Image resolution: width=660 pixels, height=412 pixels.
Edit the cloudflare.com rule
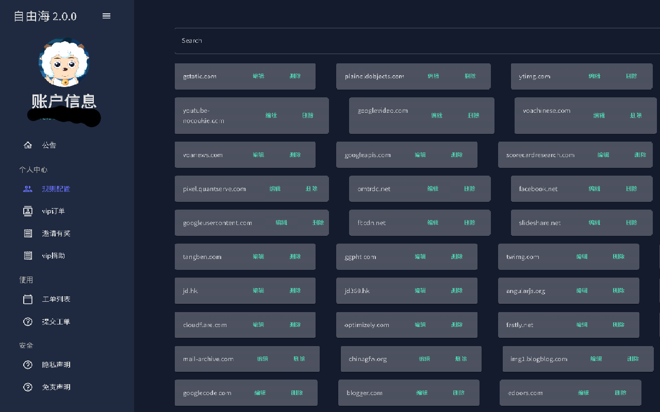click(258, 325)
